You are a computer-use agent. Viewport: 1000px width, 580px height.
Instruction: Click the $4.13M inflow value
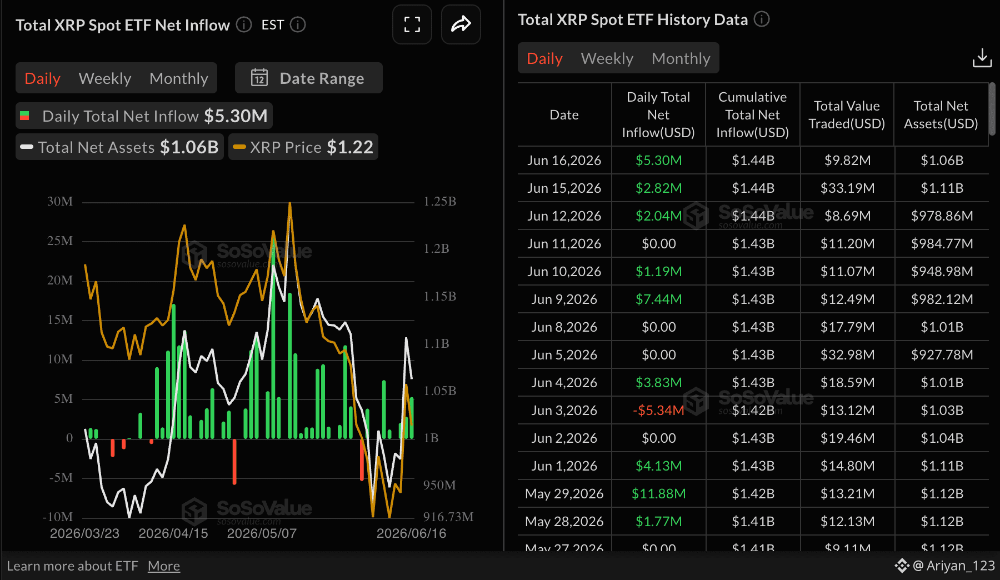pyautogui.click(x=659, y=466)
